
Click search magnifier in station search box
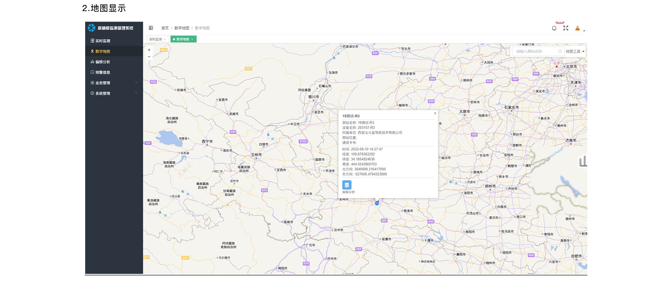pos(560,51)
